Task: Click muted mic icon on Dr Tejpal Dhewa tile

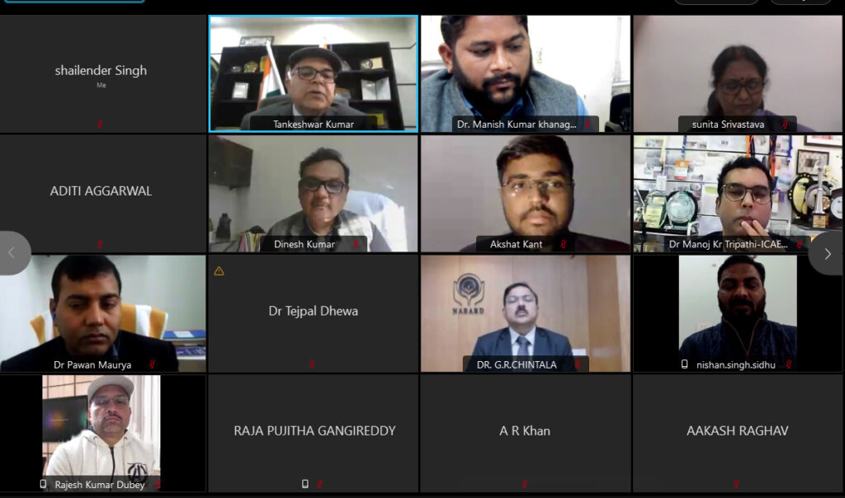Action: pyautogui.click(x=311, y=364)
